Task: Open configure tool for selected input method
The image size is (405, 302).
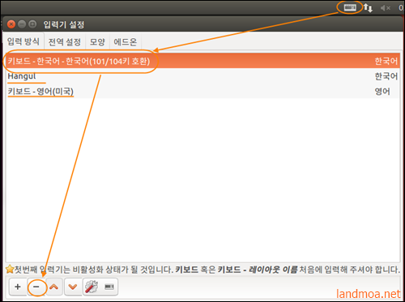Action: click(x=92, y=287)
